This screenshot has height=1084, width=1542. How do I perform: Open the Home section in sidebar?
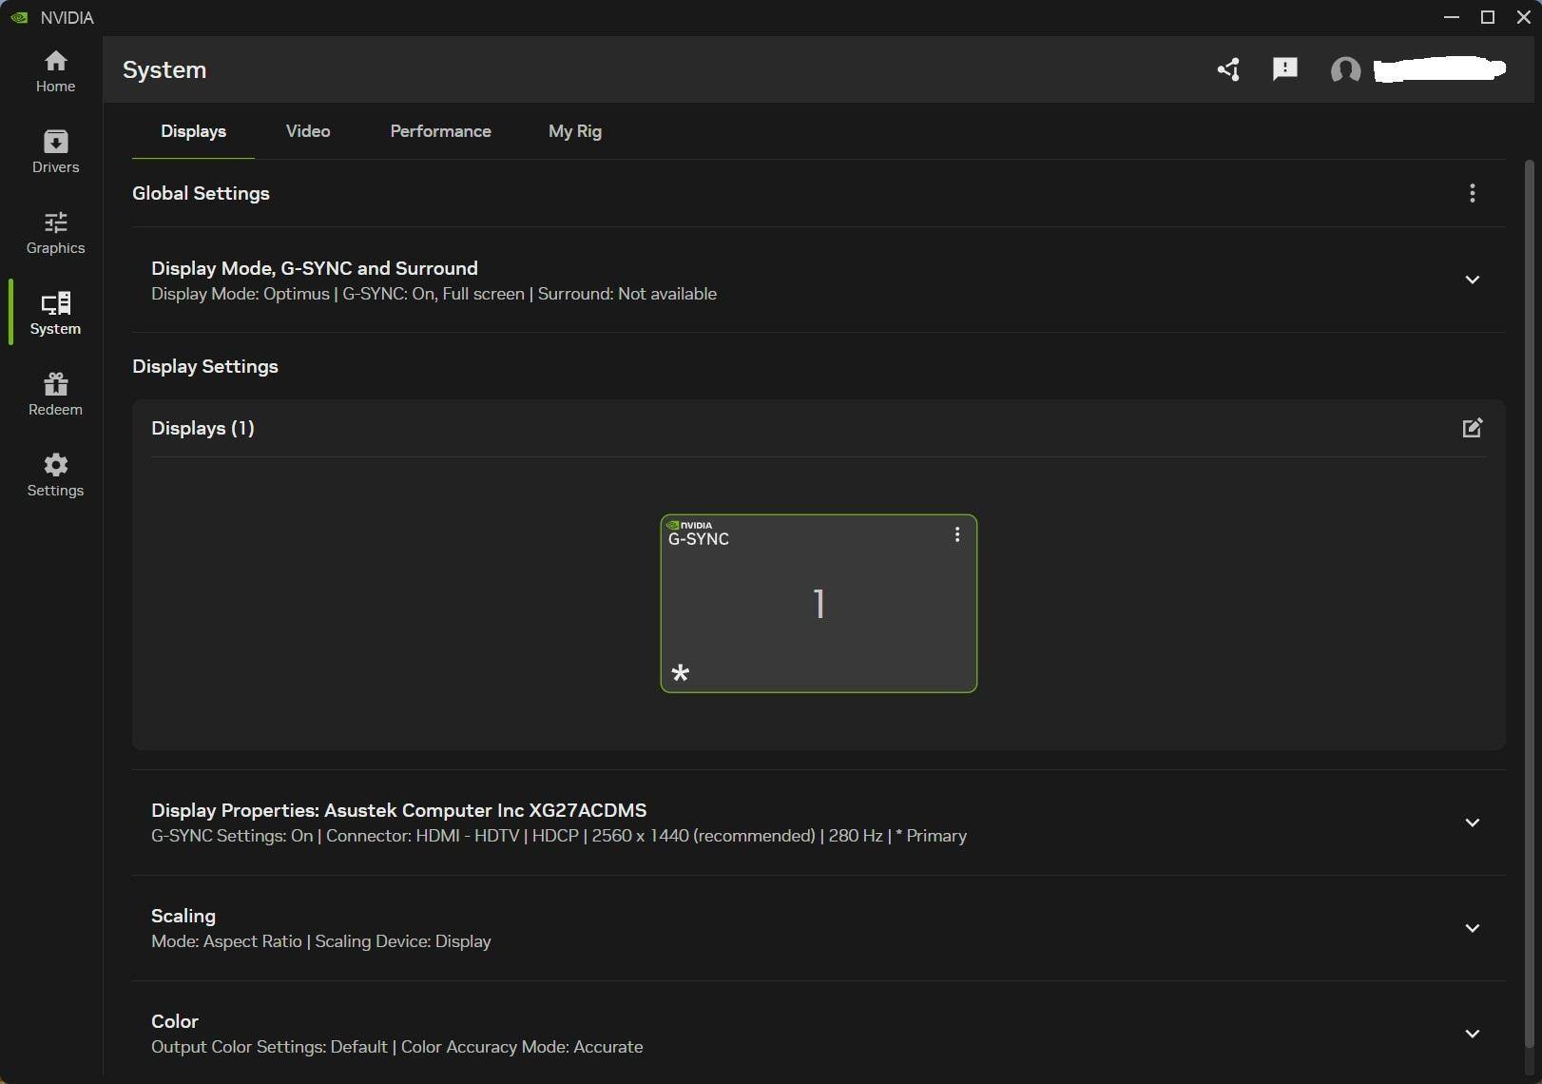pos(55,71)
